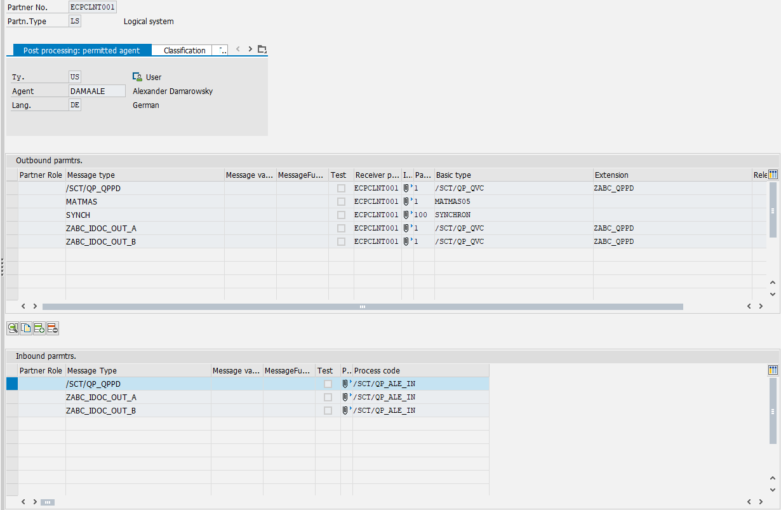
Task: Open the tab list menu icon
Action: point(262,50)
